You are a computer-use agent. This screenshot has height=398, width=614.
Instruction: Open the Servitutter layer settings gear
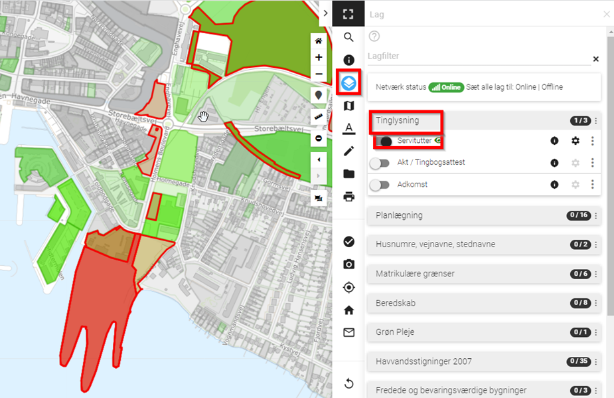(x=576, y=141)
